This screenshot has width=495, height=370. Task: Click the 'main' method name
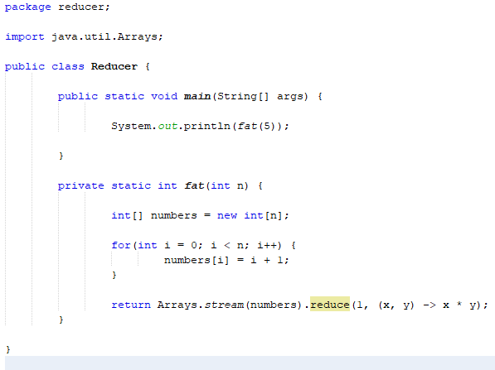pos(197,96)
